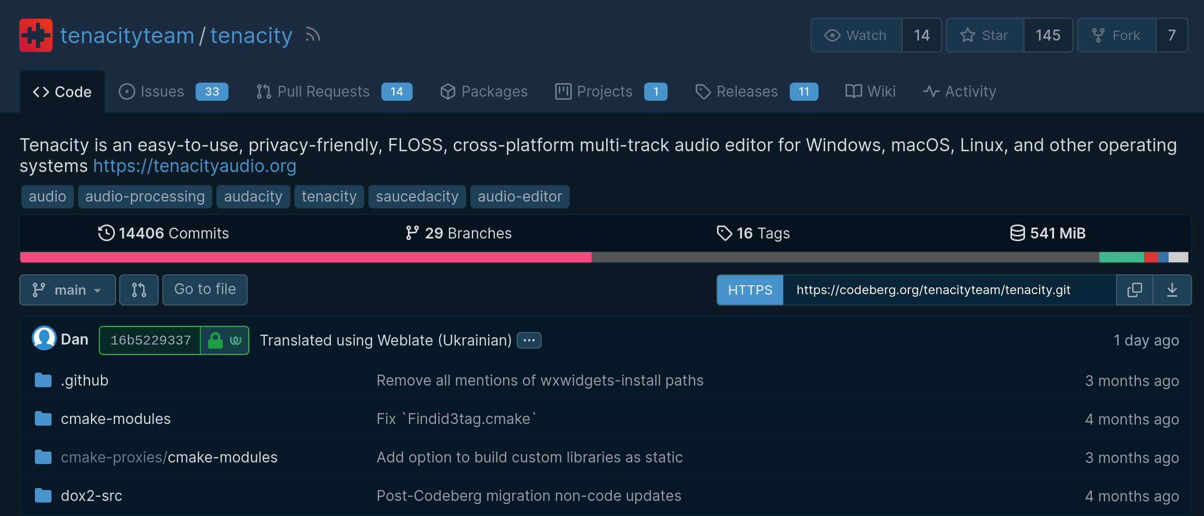Viewport: 1204px width, 516px height.
Task: Select the clone URL text field
Action: point(950,290)
